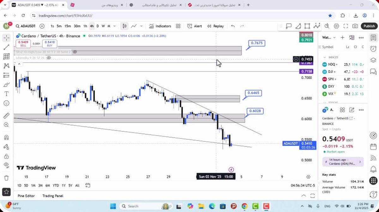Open the go to date calendar icon
This screenshot has width=379, height=212.
(88, 185)
